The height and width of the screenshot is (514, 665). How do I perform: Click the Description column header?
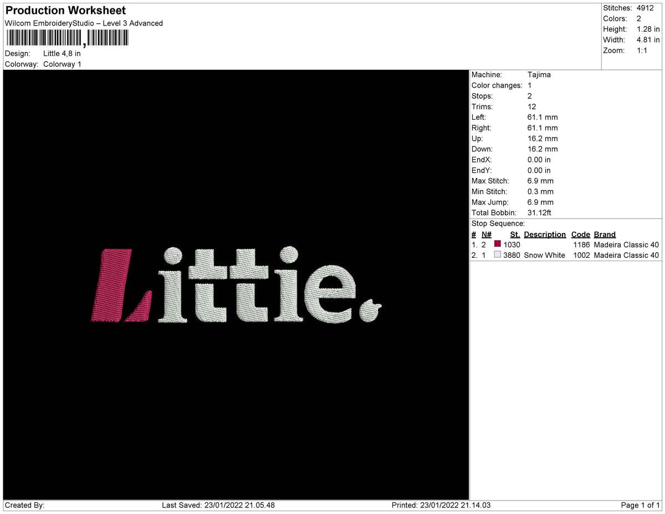[545, 235]
